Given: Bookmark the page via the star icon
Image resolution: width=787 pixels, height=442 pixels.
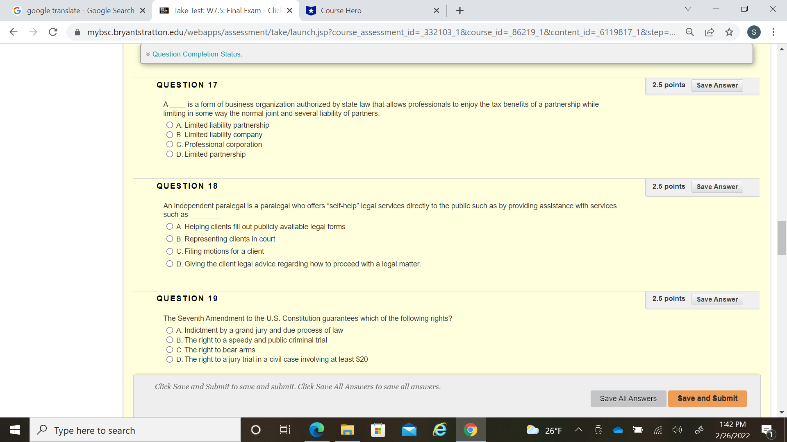Looking at the screenshot, I should click(x=729, y=32).
